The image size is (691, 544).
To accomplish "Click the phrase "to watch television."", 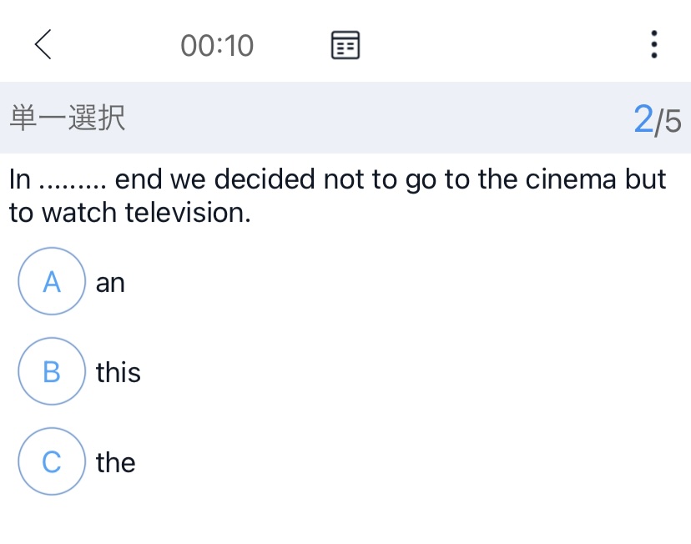I will [x=129, y=213].
